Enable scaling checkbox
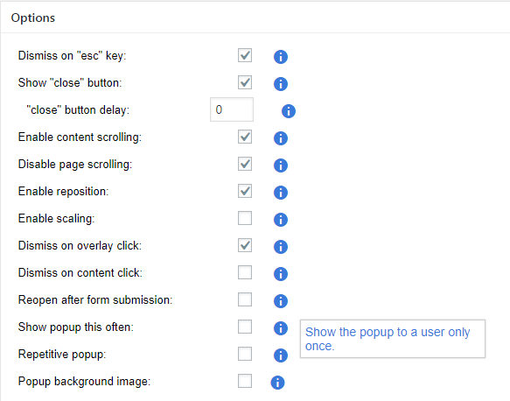The height and width of the screenshot is (401, 510). click(x=245, y=218)
